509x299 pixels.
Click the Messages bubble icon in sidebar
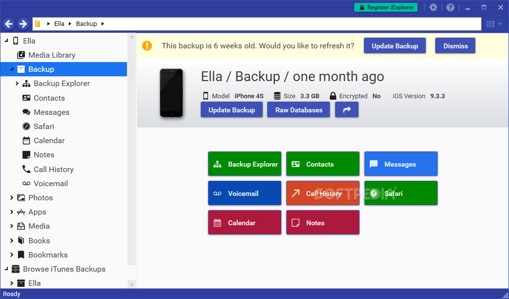tap(26, 112)
